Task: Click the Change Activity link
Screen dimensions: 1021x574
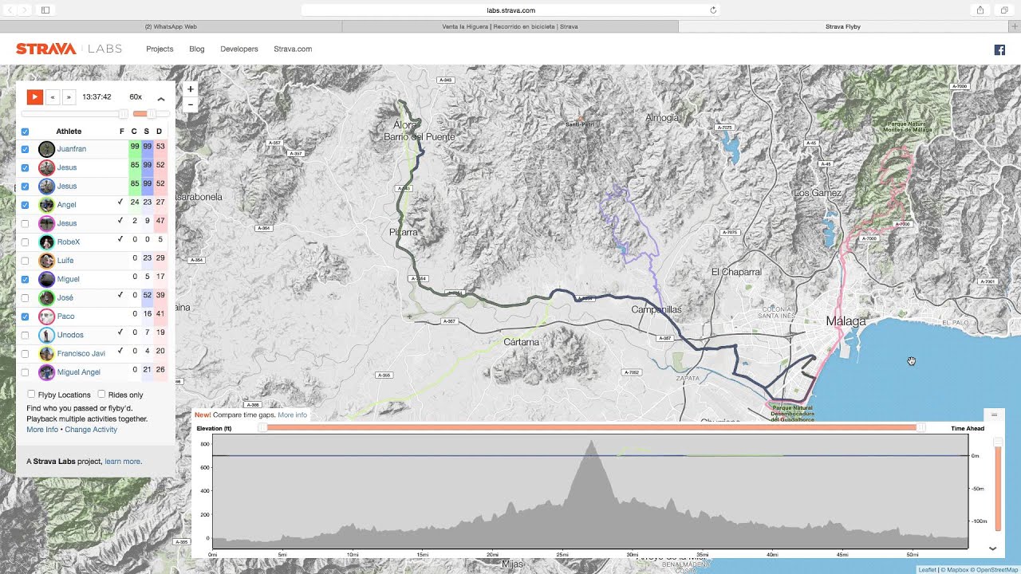Action: pos(91,430)
